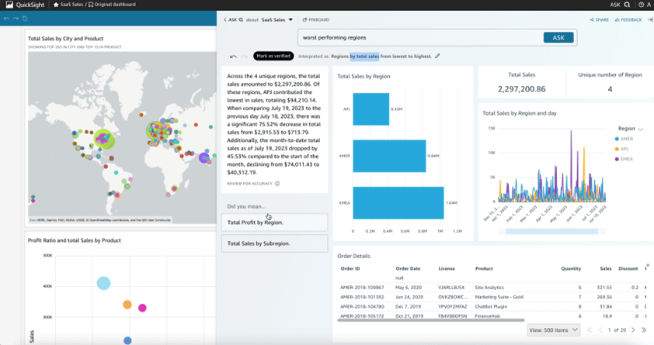The height and width of the screenshot is (345, 654).
Task: Click the blue ASK button
Action: [x=558, y=37]
